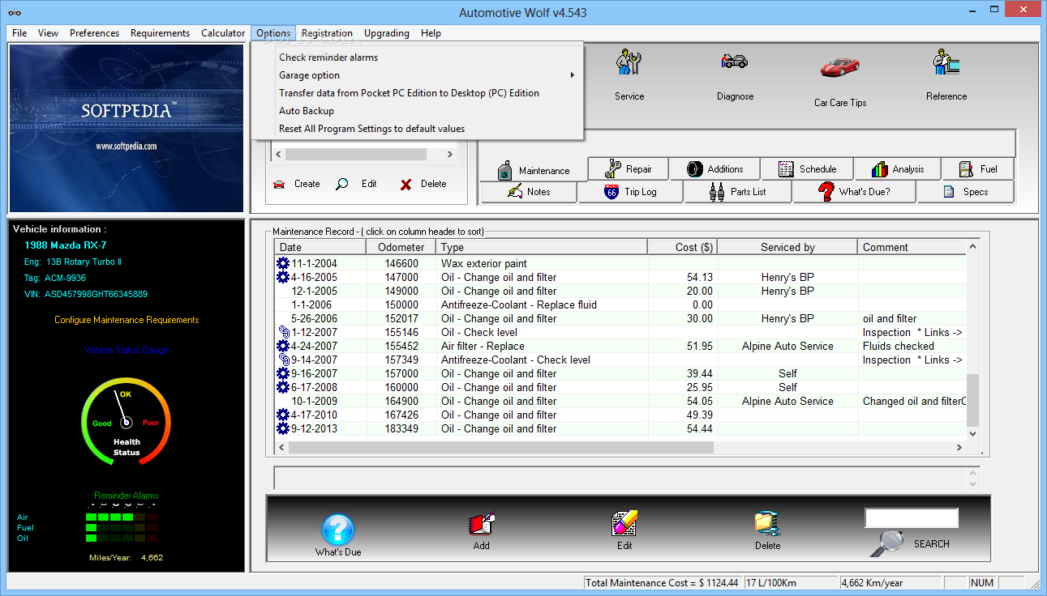Open the Notes tab
This screenshot has height=596, width=1047.
click(529, 192)
